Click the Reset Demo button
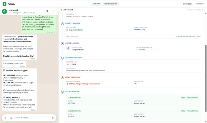 [200, 4]
